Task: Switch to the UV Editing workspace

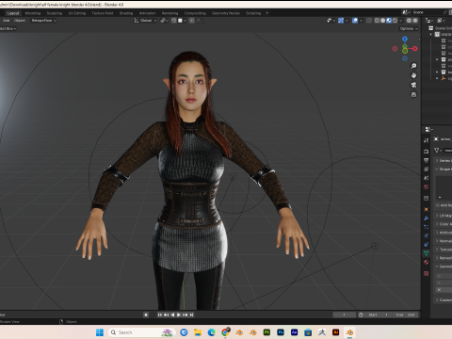Action: 77,13
